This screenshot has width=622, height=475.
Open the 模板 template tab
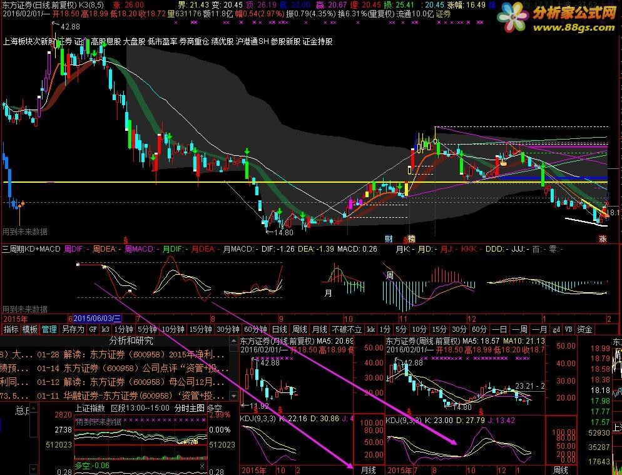pos(30,329)
